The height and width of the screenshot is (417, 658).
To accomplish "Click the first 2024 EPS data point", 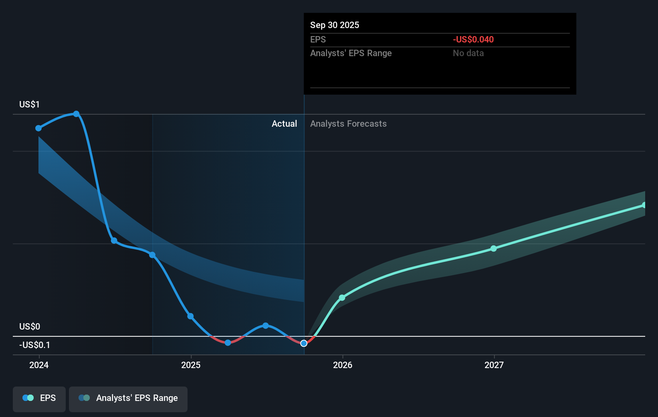I will 38,128.
